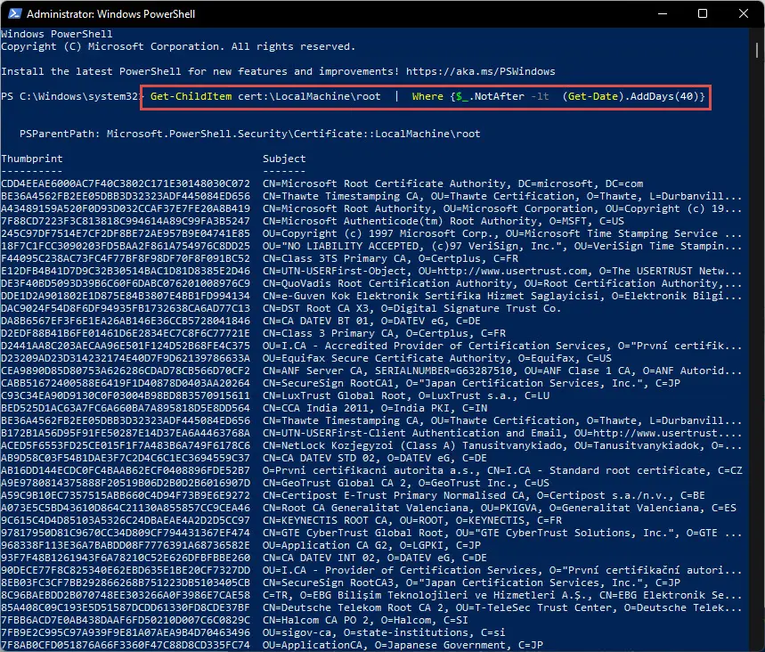Click the vertical scrollbar thumb
Screen dimensions: 765x652
click(x=757, y=50)
